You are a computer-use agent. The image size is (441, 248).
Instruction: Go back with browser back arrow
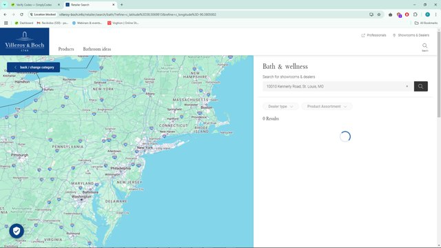pos(5,14)
